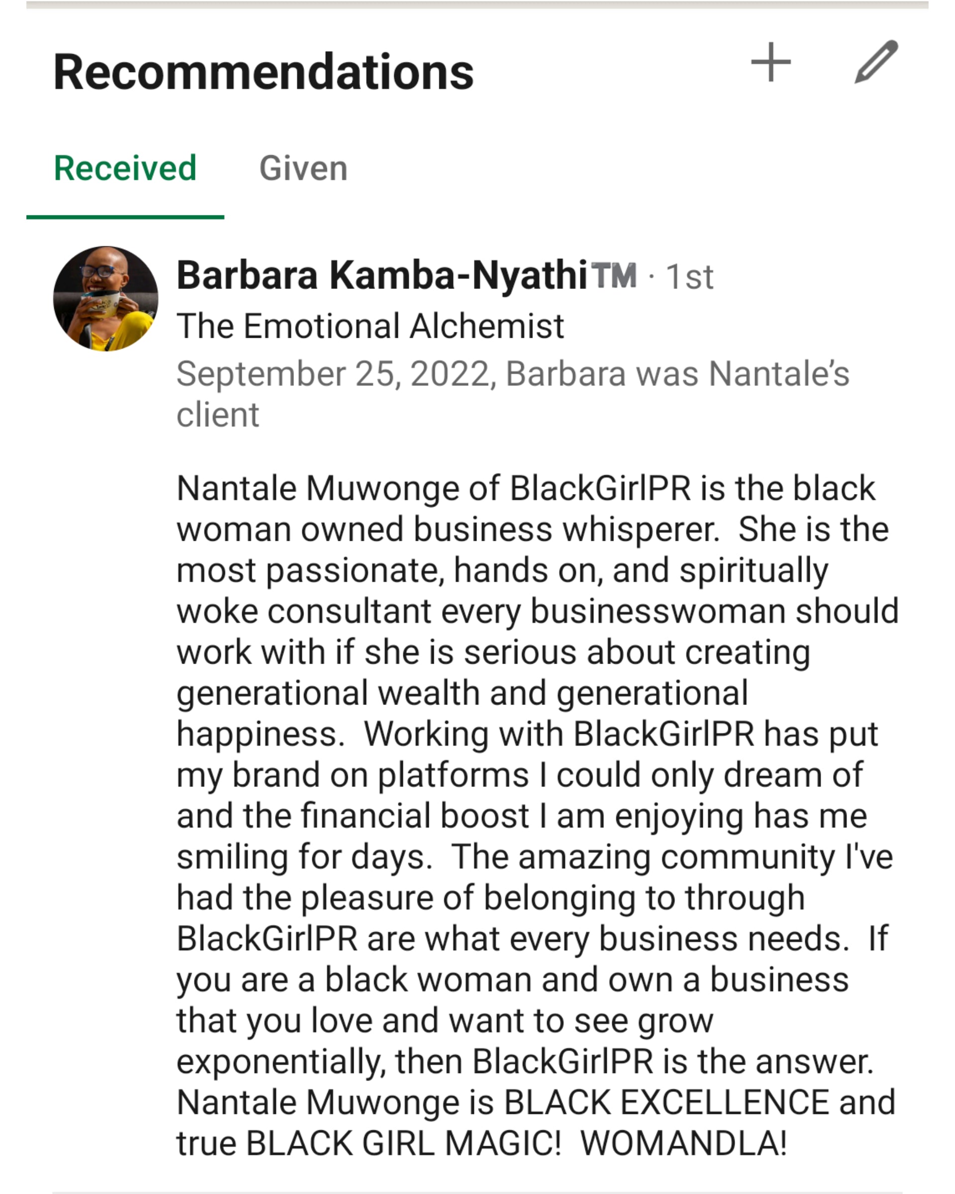The width and height of the screenshot is (955, 1194).
Task: Click the word client under the date
Action: coord(217,415)
